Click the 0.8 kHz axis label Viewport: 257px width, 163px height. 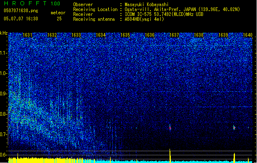tap(4, 114)
